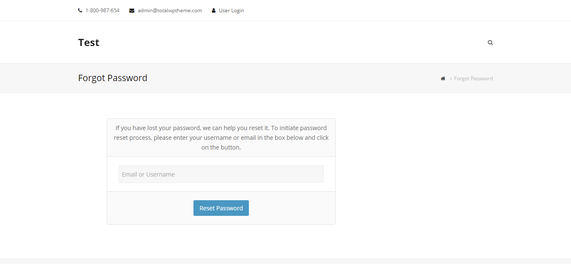Screen dimensions: 571x264
Task: Click the Test site logo
Action: coord(89,43)
